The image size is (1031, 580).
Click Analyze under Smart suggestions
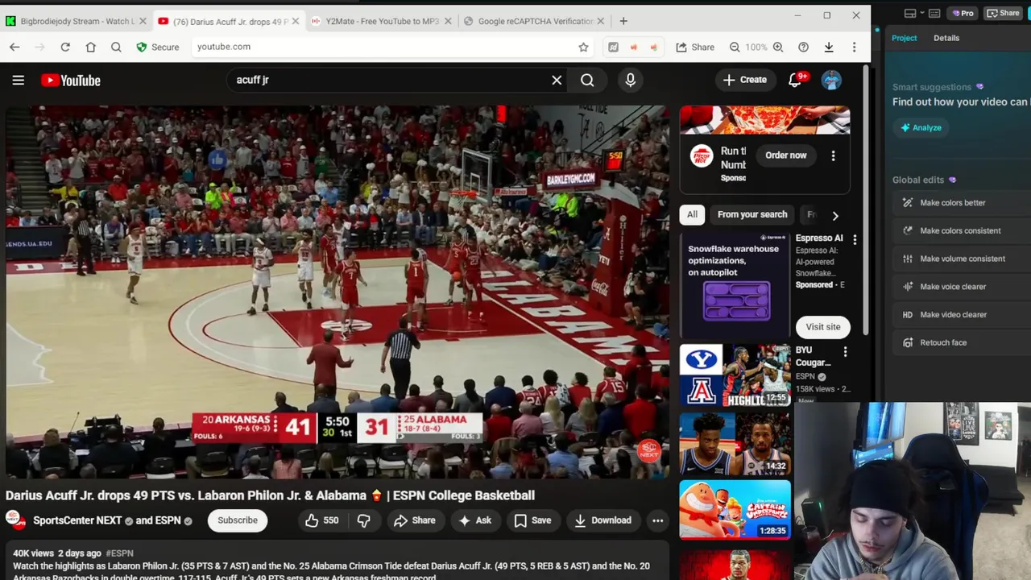[x=921, y=127]
